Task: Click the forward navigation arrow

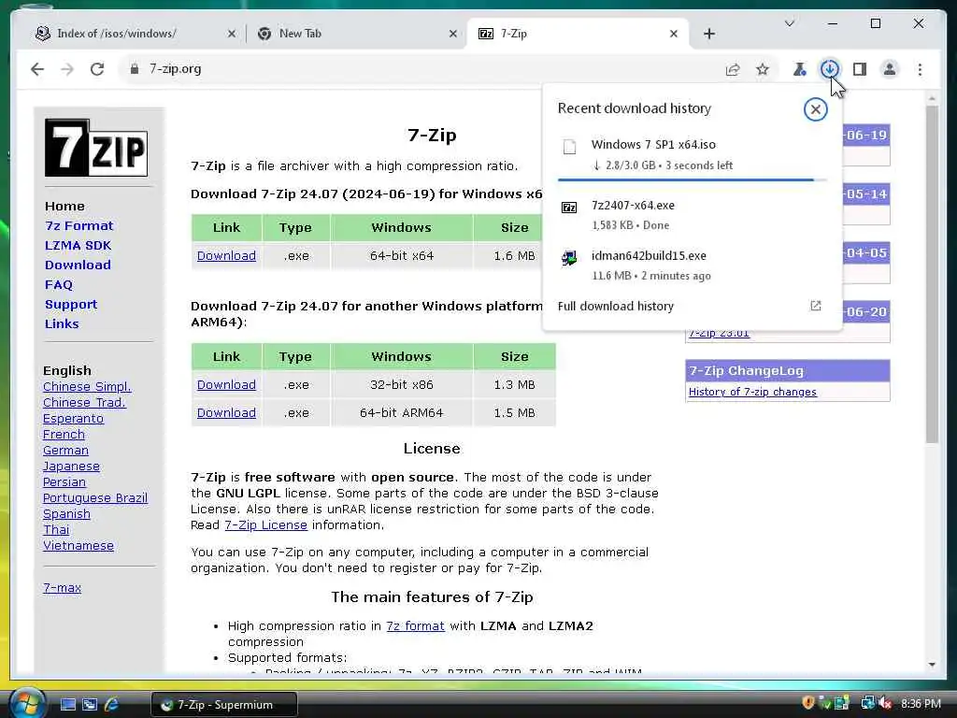Action: [67, 69]
